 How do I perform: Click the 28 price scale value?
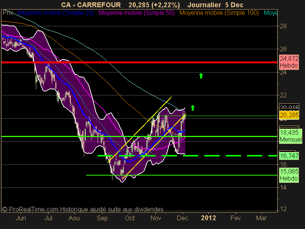click(283, 26)
